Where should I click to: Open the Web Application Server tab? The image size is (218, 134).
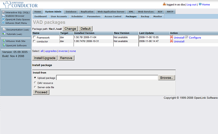111,12
